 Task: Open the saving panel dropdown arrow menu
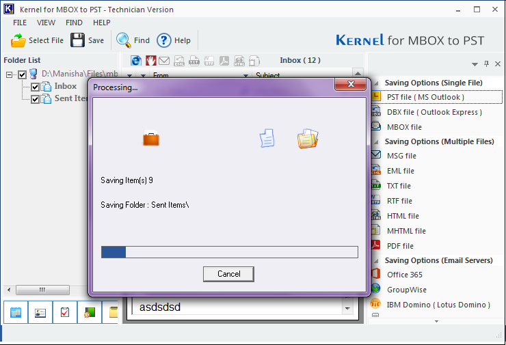475,64
